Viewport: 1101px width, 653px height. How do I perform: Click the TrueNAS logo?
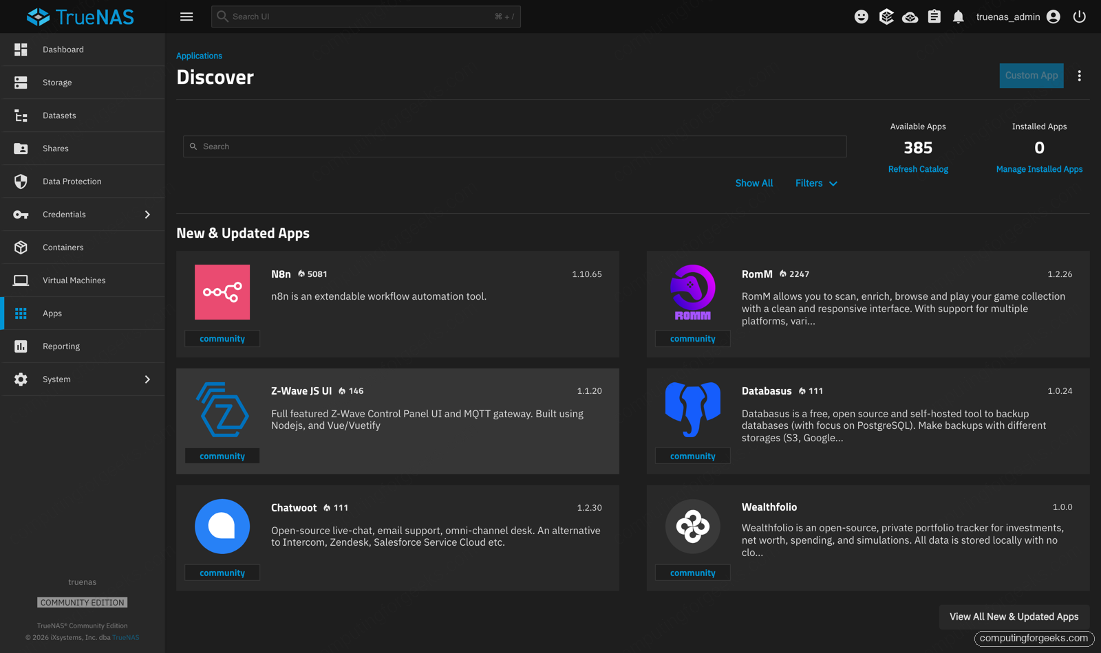(x=81, y=16)
